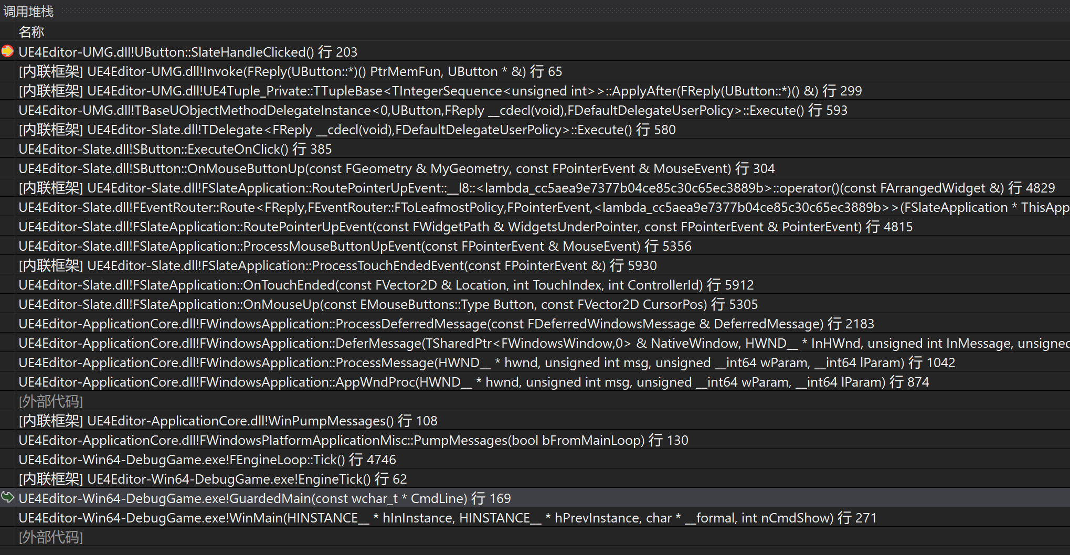1070x555 pixels.
Task: Select the SButton::ExecuteOnClick frame
Action: (175, 149)
